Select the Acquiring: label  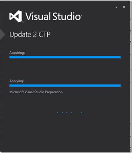point(17,53)
